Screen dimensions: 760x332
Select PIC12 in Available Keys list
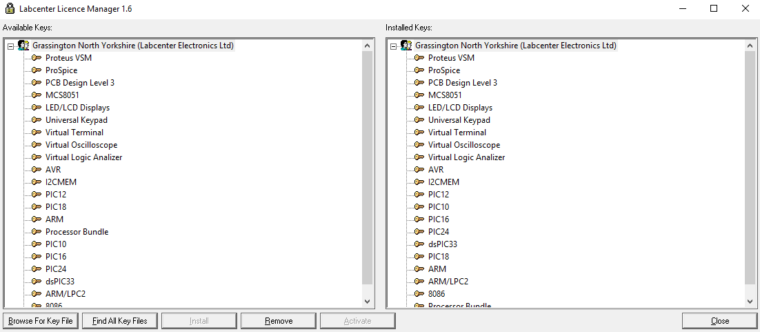[x=56, y=194]
